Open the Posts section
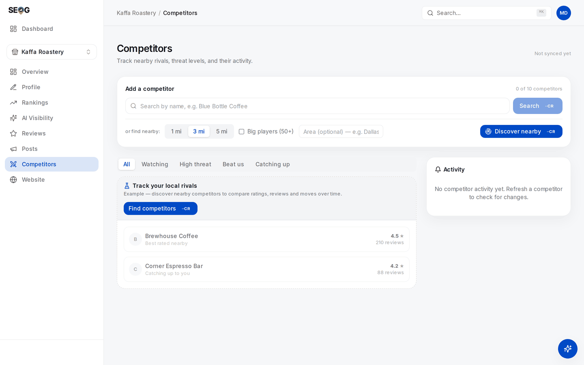Image resolution: width=584 pixels, height=365 pixels. 52,149
